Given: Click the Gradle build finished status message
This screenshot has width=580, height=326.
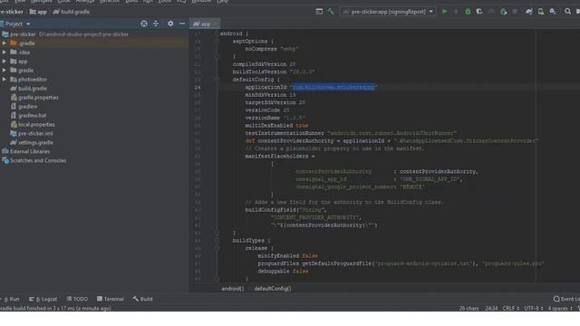Looking at the screenshot, I should tap(55, 308).
